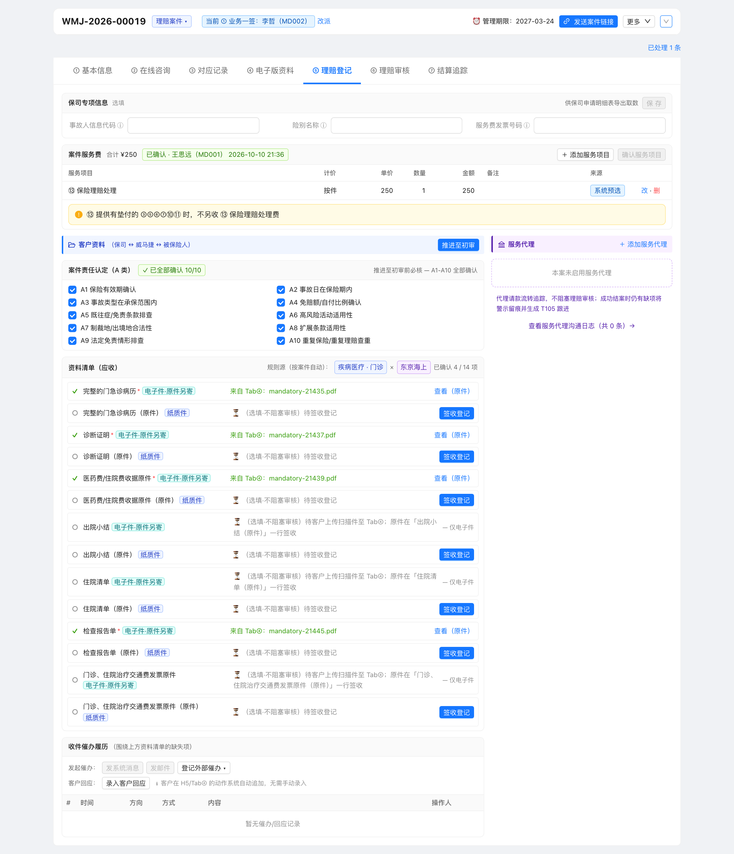
Task: Click green checkmark of 完整的门急诊病历 electronic row
Action: pyautogui.click(x=75, y=391)
